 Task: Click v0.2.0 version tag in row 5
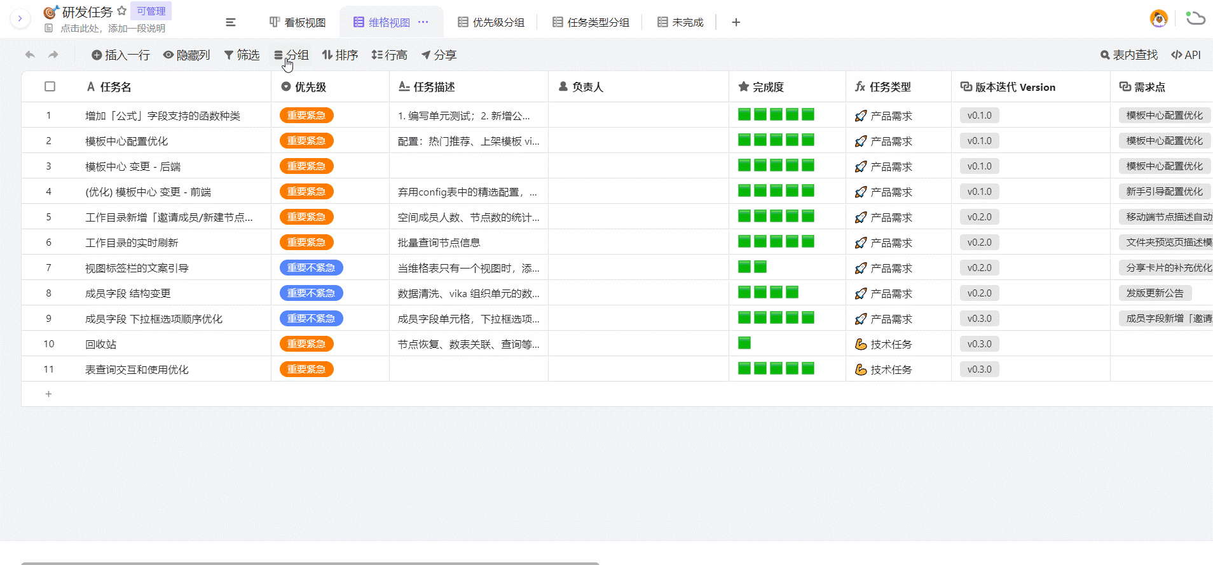click(x=980, y=216)
